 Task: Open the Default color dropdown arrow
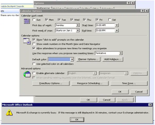[x=72, y=59]
